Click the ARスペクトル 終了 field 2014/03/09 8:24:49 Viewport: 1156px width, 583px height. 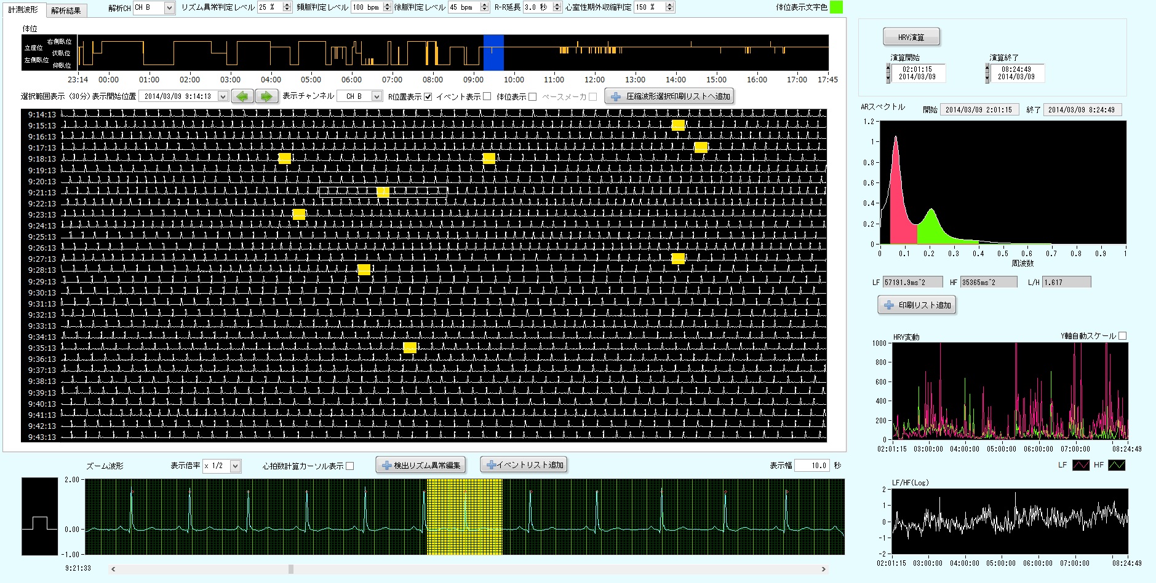pos(1082,110)
